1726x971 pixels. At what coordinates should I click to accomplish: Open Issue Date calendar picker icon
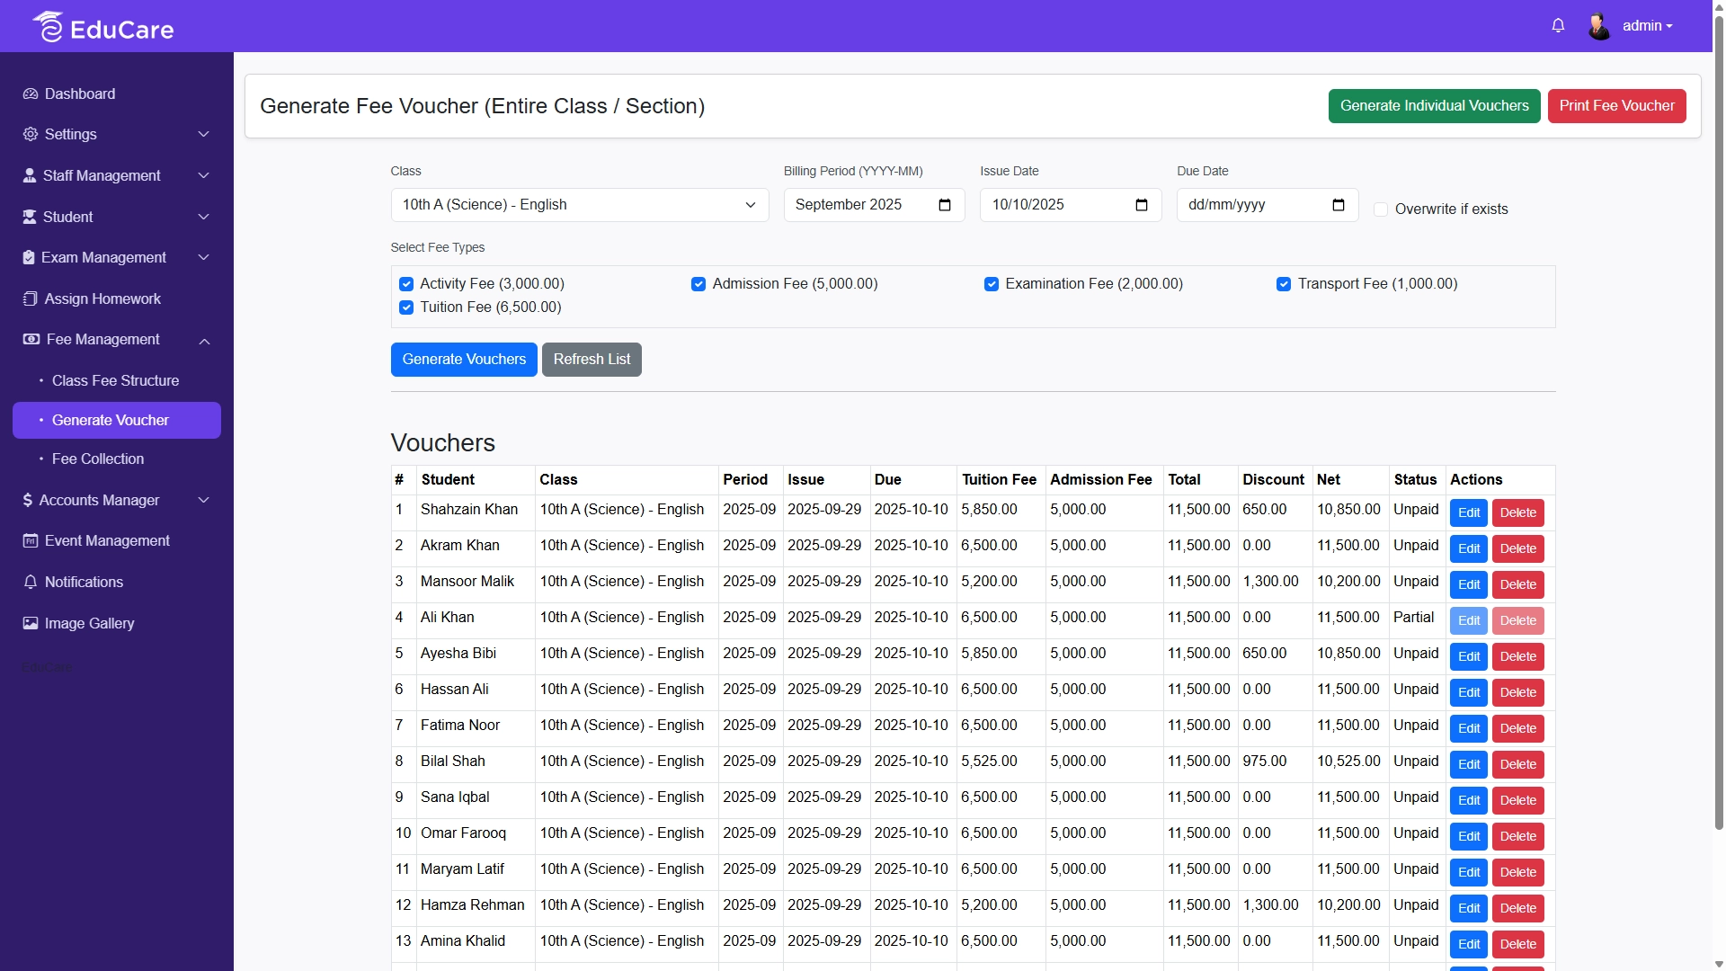[1141, 205]
